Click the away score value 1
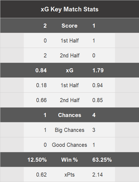 tap(94, 26)
